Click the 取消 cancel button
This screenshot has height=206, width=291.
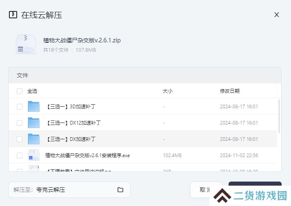coord(206,190)
